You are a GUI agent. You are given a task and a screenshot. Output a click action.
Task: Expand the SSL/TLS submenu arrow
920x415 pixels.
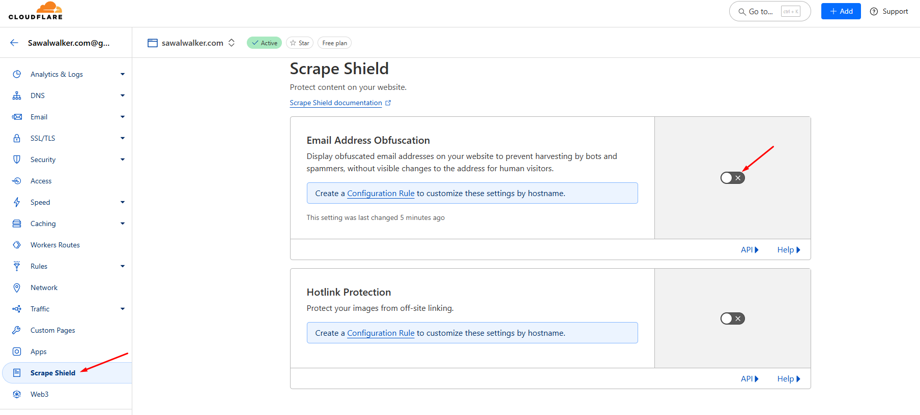click(x=123, y=138)
